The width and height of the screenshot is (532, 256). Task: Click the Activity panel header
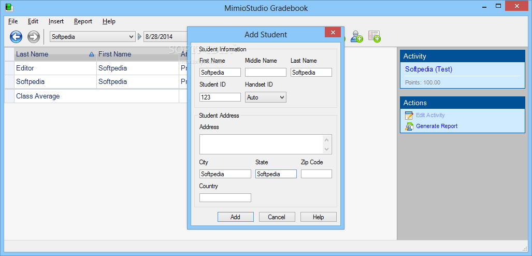[x=463, y=56]
